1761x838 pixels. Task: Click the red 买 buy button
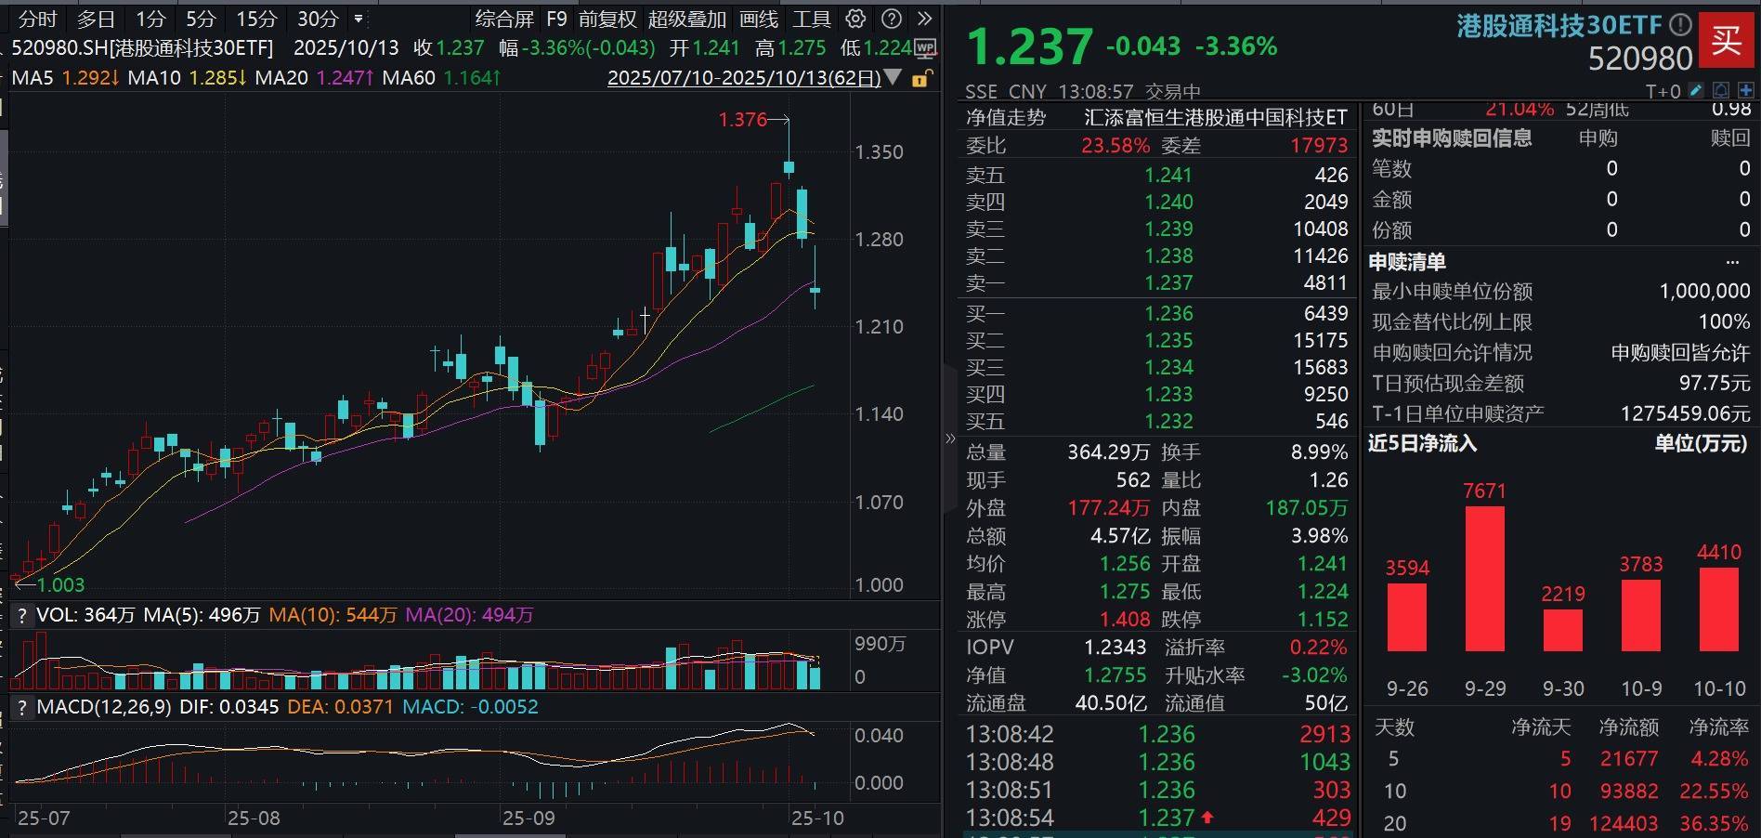coord(1727,41)
